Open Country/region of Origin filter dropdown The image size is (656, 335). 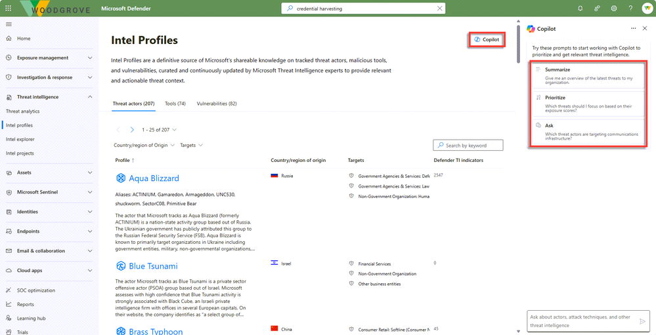coord(144,146)
